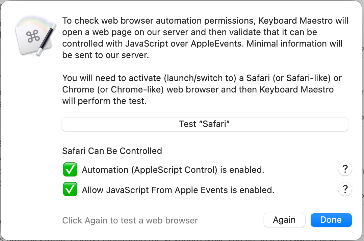
Task: Open help for Automation (AppleScript Control)
Action: pos(345,169)
